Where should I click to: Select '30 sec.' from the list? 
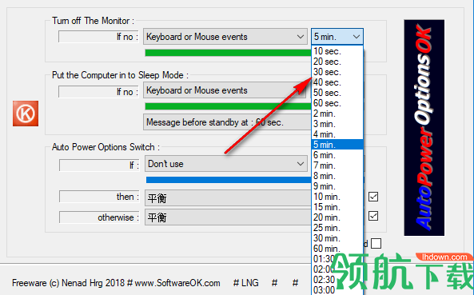337,72
